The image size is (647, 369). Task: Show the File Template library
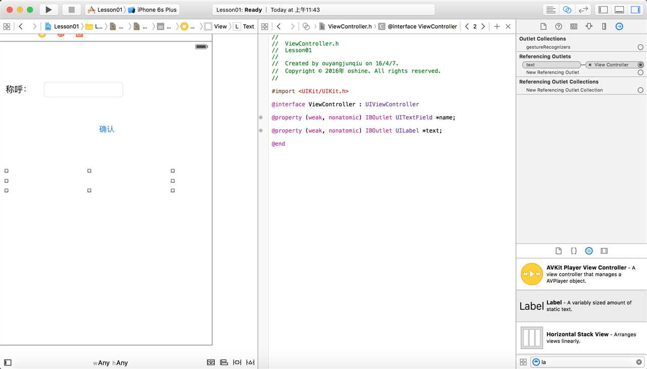[x=559, y=251]
